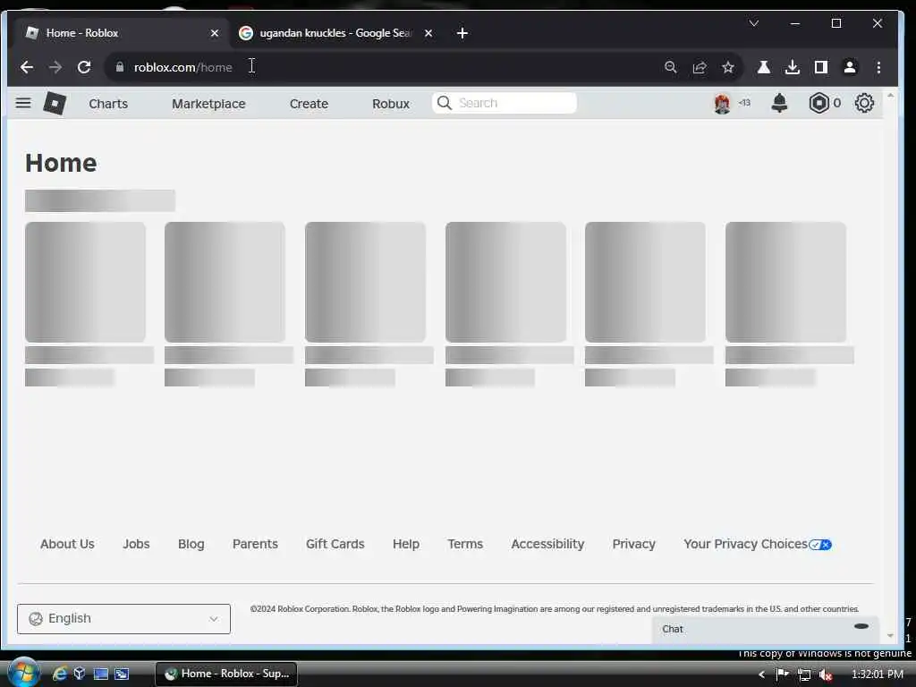Open the English language dropdown
This screenshot has height=687, width=916.
pyautogui.click(x=123, y=619)
